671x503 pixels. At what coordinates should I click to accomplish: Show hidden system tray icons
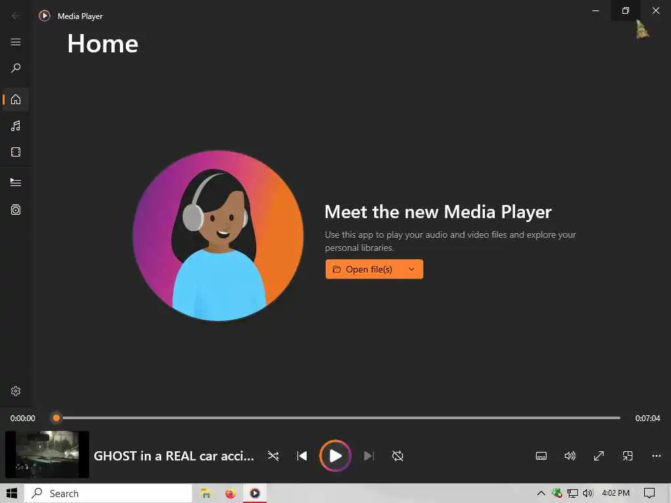pos(541,493)
